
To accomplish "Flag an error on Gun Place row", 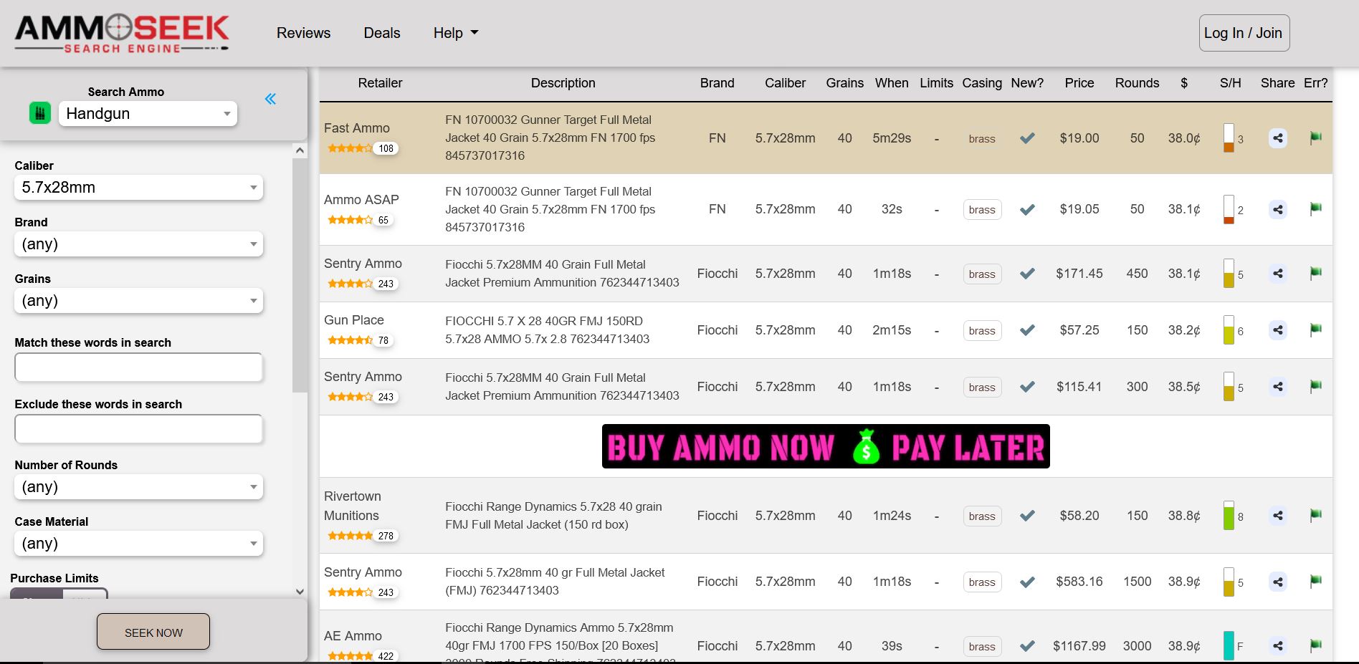I will (1315, 329).
